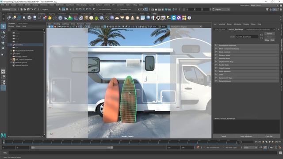Click the question mark help shelf icon
The width and height of the screenshot is (283, 159).
pyautogui.click(x=189, y=18)
